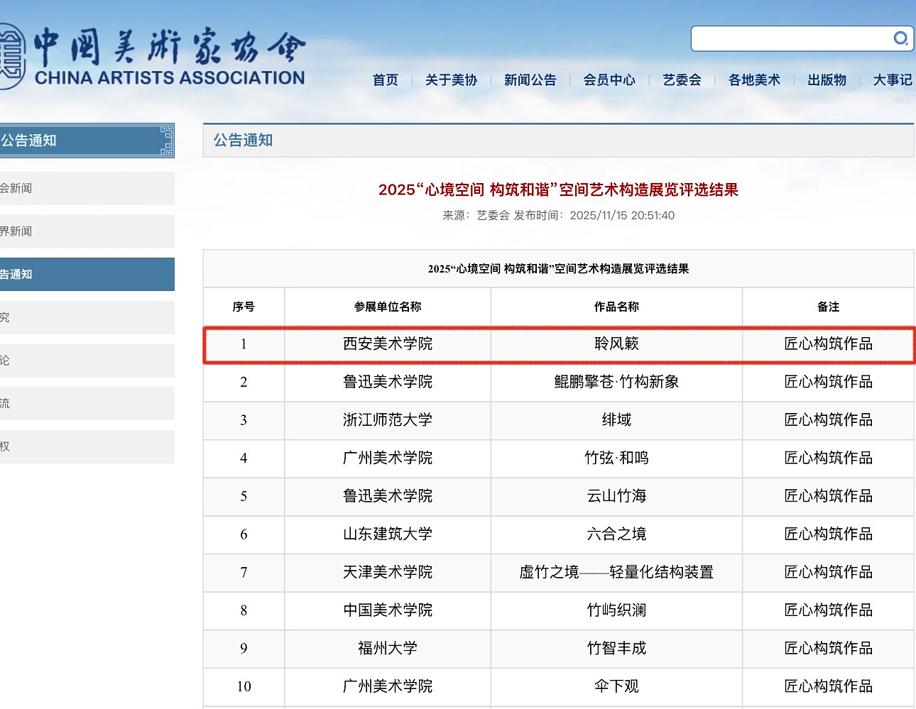Image resolution: width=916 pixels, height=709 pixels.
Task: Open the 界新闻 sidebar link
Action: (x=85, y=231)
